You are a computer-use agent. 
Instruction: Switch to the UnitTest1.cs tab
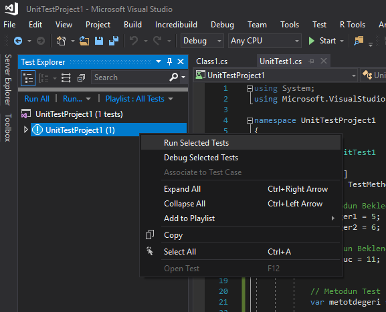(x=281, y=61)
